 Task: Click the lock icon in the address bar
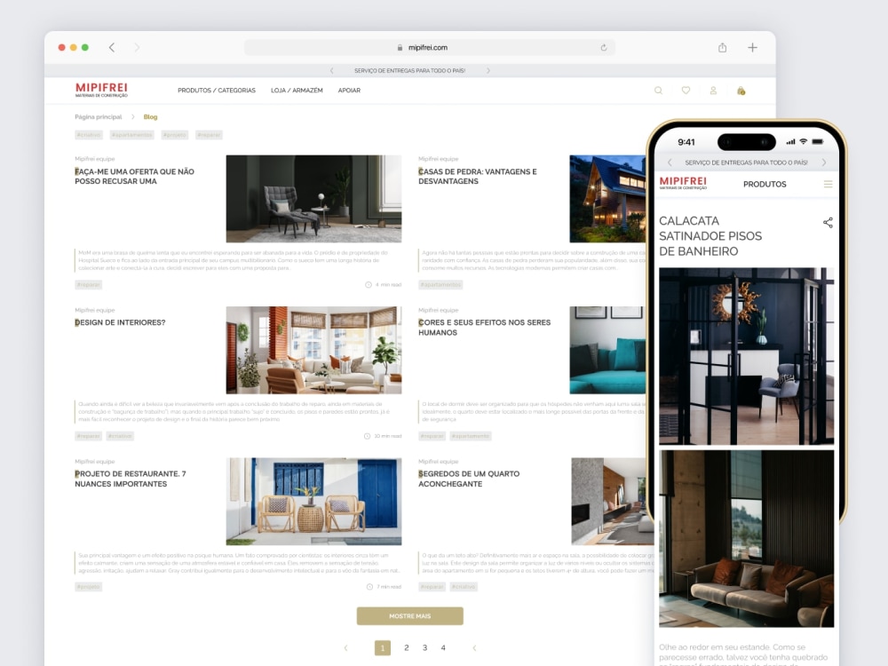coord(400,48)
